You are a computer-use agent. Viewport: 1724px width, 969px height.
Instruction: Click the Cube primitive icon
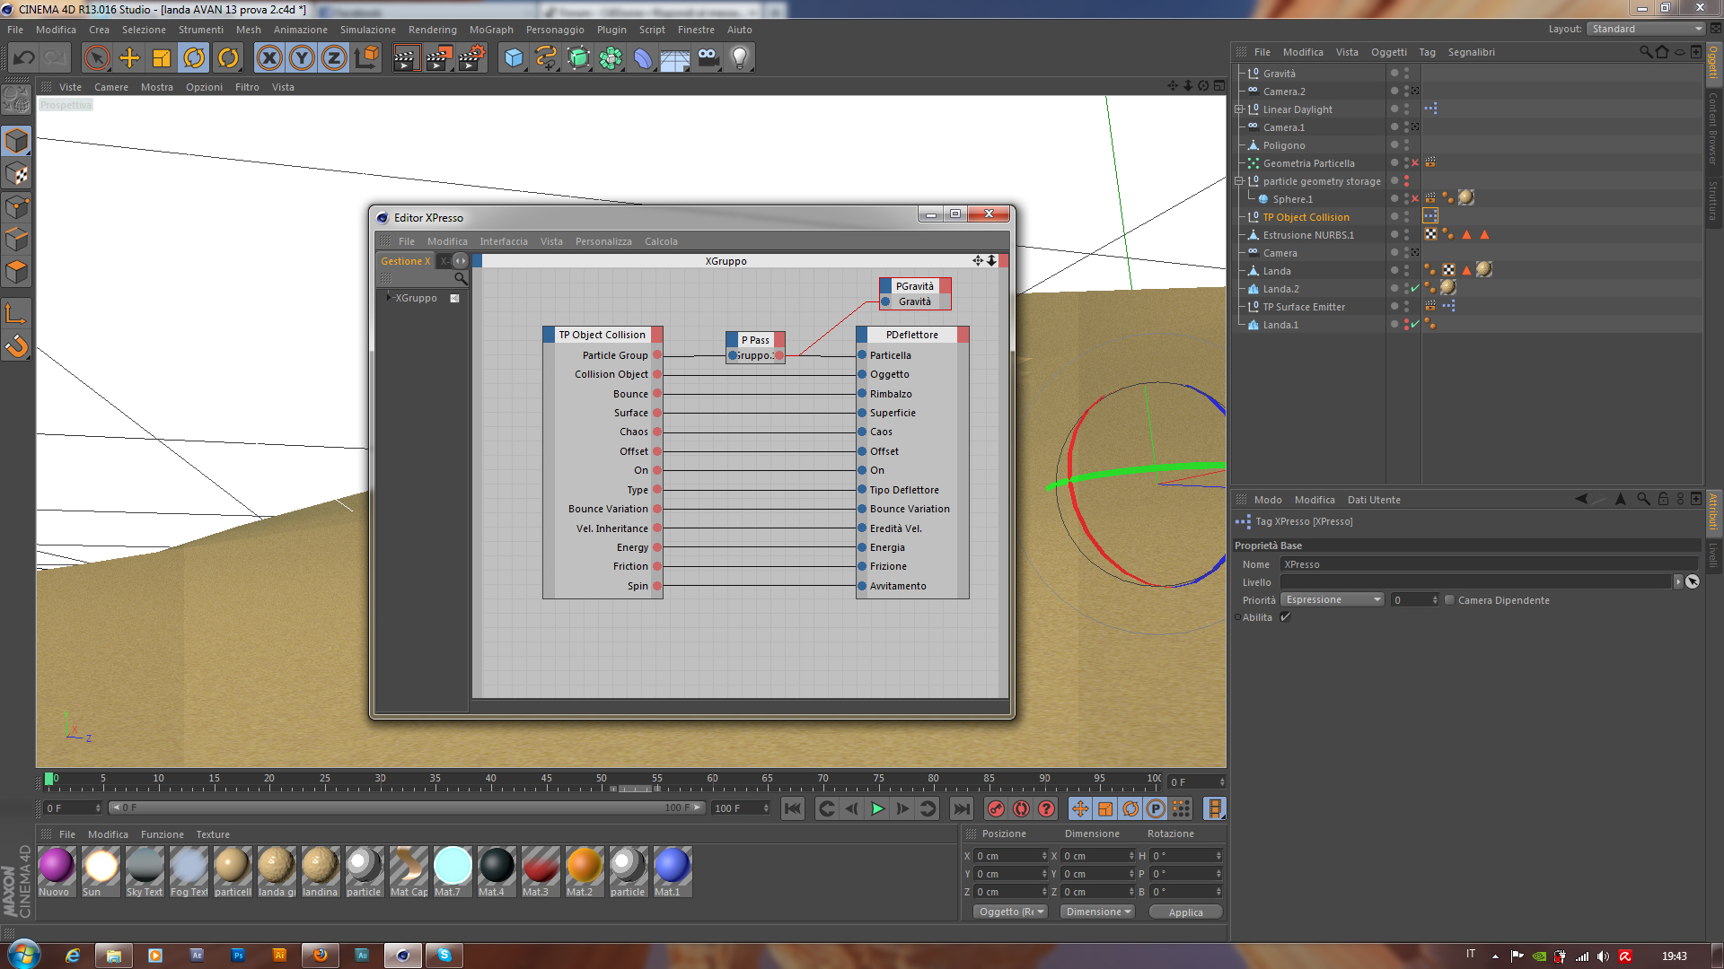[513, 58]
